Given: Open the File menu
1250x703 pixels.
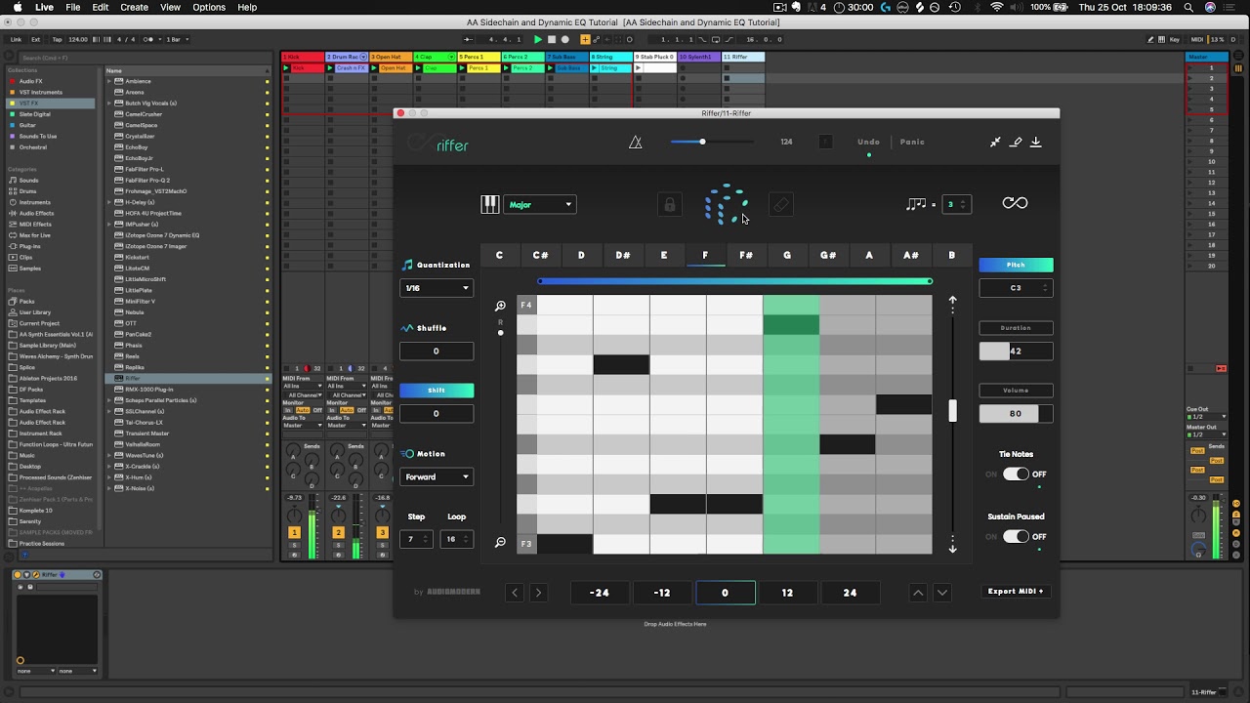Looking at the screenshot, I should pos(73,7).
